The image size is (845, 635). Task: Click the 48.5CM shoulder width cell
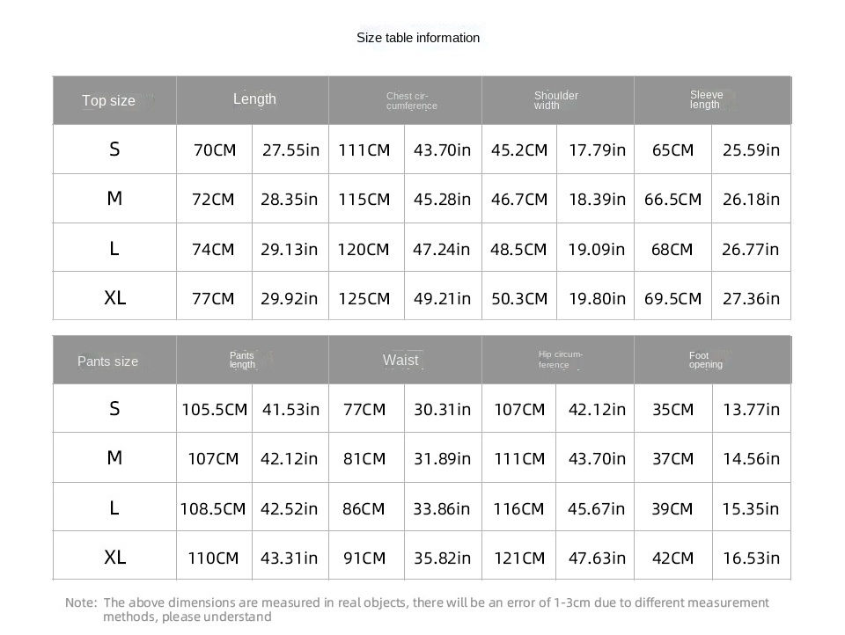tap(518, 249)
